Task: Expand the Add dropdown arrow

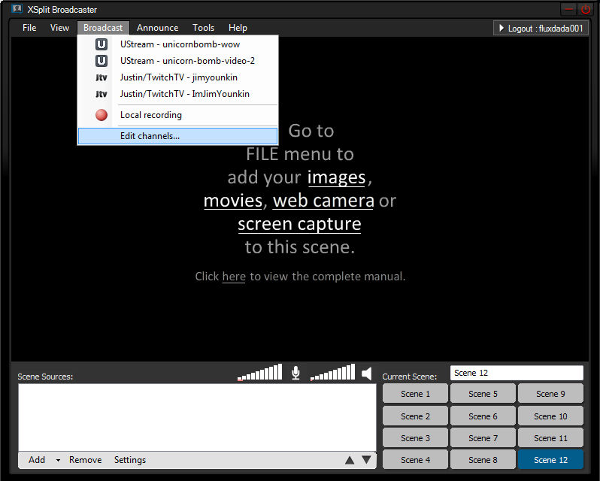Action: point(58,461)
